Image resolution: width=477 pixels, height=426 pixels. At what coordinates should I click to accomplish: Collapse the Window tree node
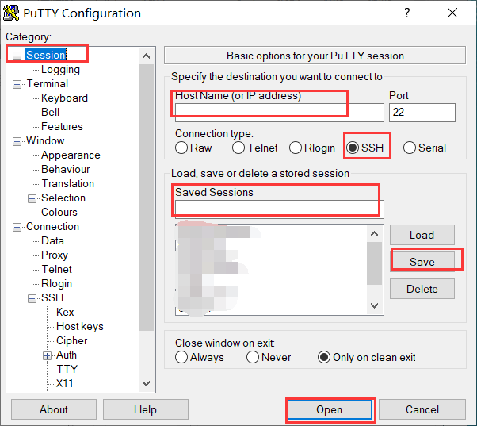click(17, 141)
